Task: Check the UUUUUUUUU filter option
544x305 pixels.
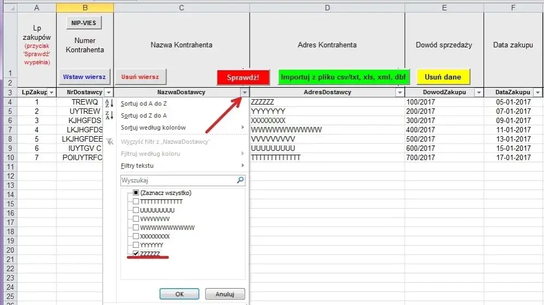Action: pos(136,210)
